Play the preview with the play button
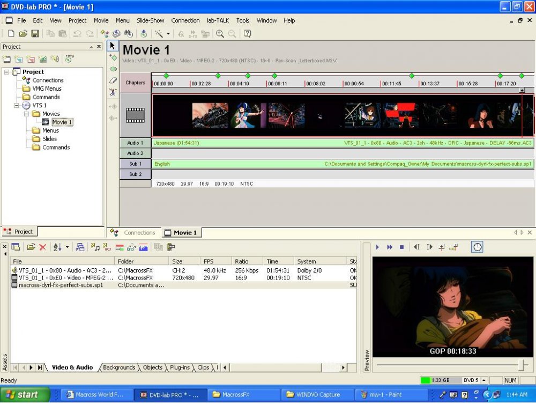Screen dimensions: 536x404 (x=378, y=247)
